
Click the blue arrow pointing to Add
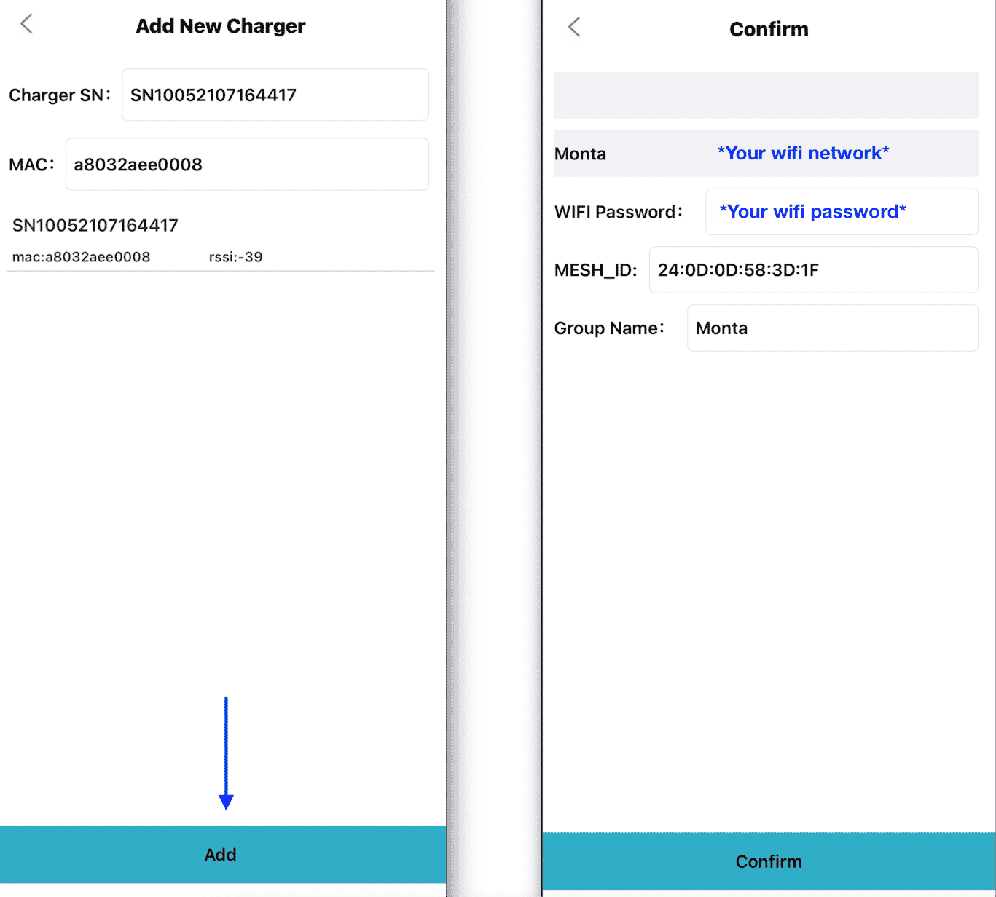coord(226,753)
